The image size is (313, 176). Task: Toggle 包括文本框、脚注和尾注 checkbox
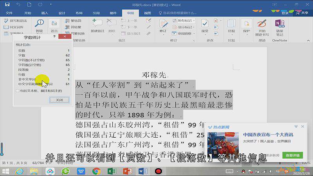pos(18,91)
